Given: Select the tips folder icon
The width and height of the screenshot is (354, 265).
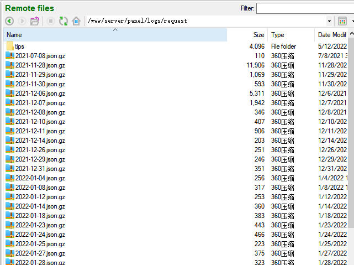Looking at the screenshot, I should click(10, 46).
